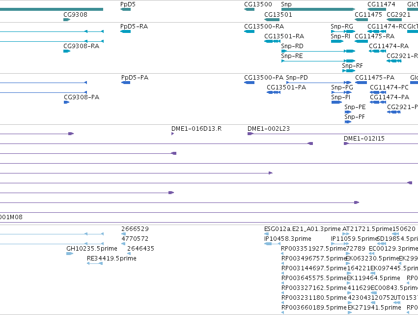Select the DME1-002L23 clone label

[269, 129]
